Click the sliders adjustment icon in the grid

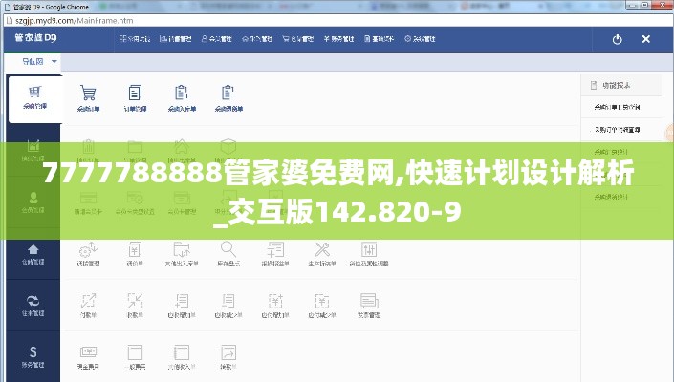pyautogui.click(x=368, y=249)
